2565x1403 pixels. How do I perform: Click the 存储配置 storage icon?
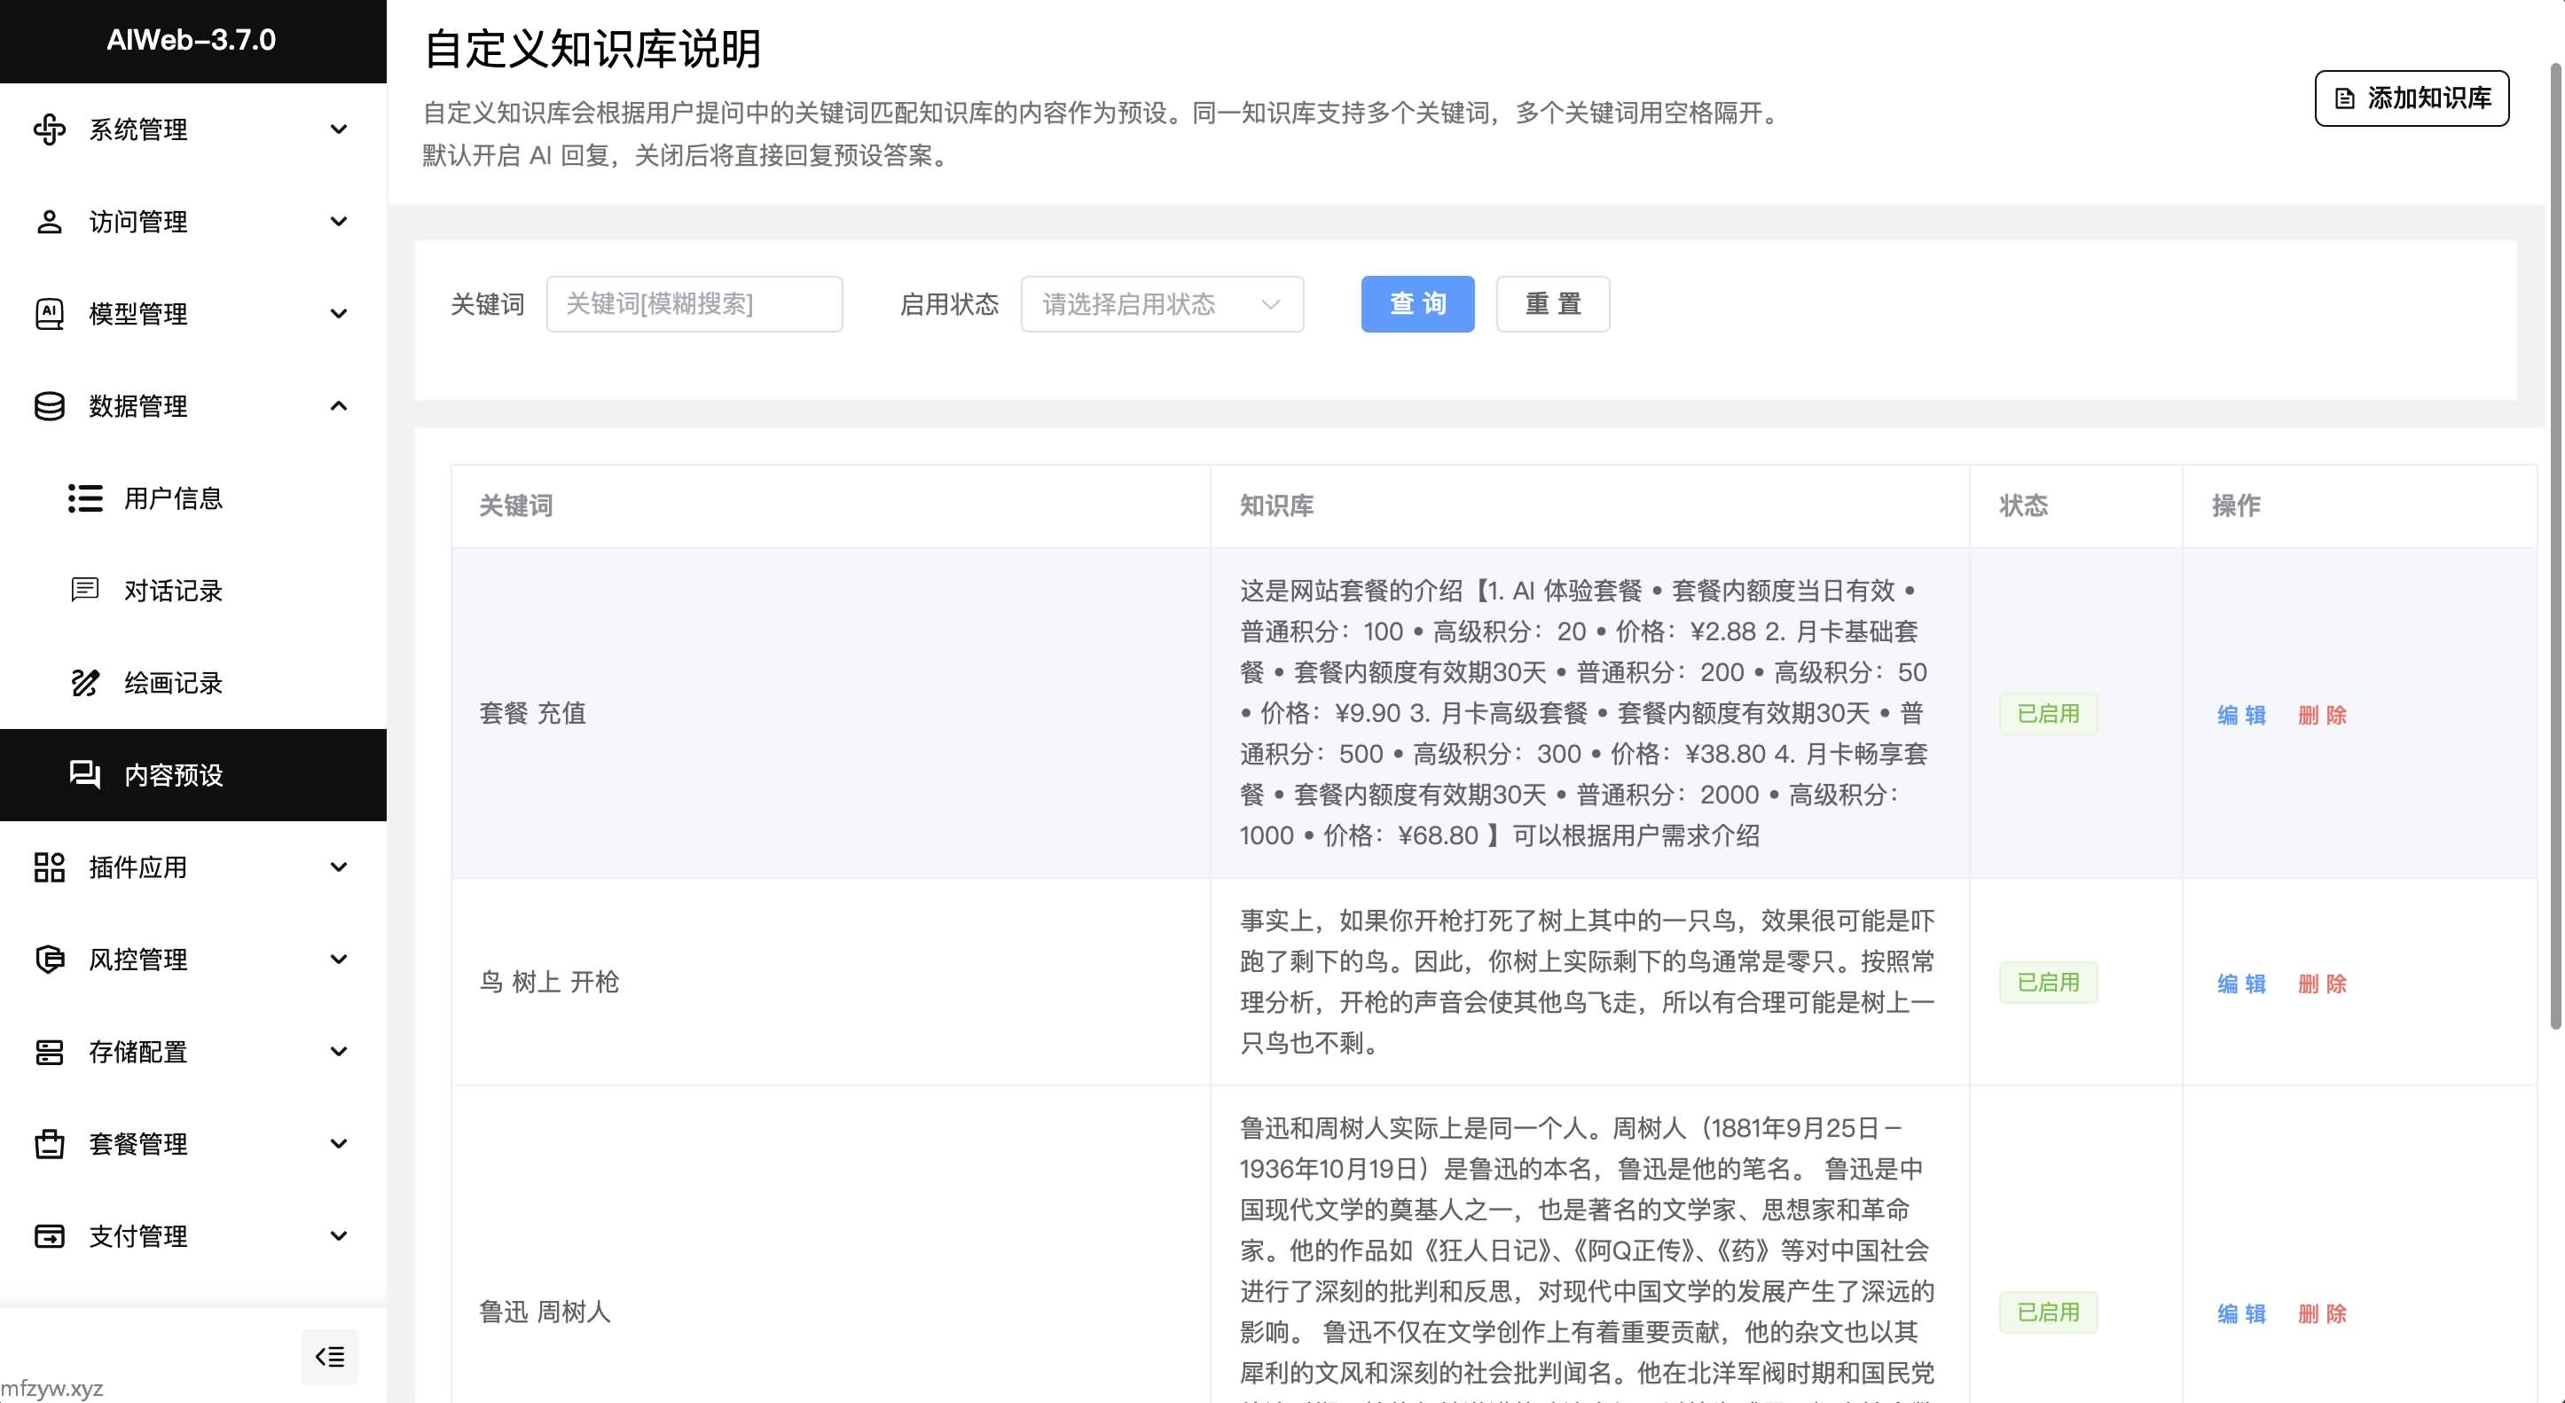tap(49, 1052)
